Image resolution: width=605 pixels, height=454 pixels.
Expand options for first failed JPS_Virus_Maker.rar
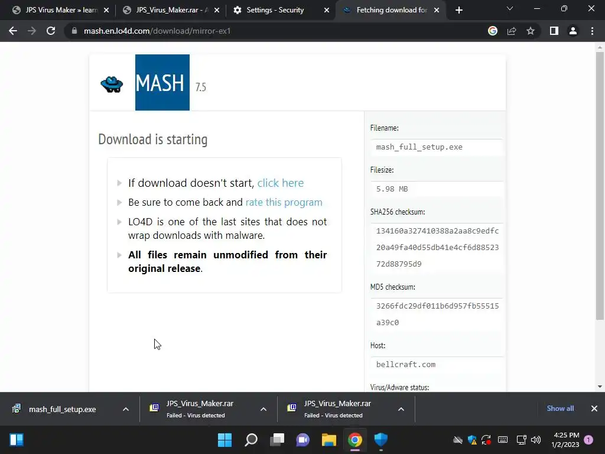click(264, 409)
